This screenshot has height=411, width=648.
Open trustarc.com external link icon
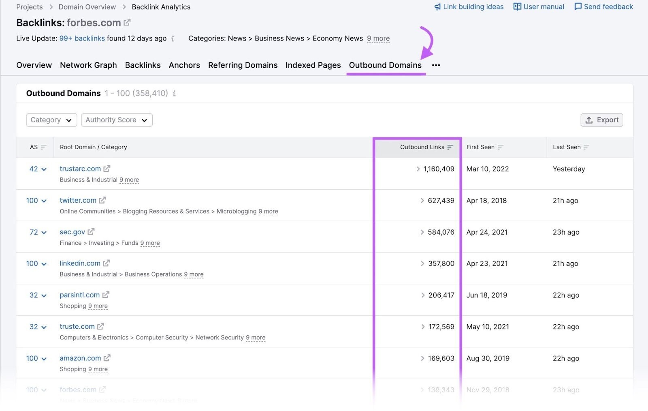pyautogui.click(x=107, y=169)
